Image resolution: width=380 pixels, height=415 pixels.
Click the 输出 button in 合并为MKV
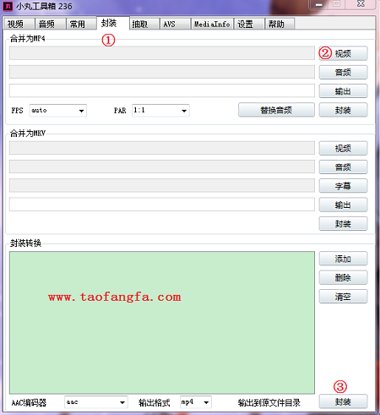[343, 205]
